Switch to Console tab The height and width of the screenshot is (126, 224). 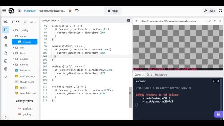139,75
